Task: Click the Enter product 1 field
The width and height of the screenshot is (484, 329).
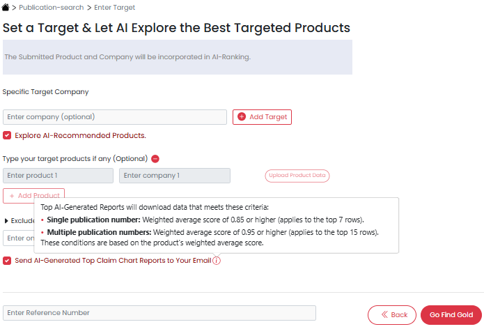Action: click(x=58, y=176)
